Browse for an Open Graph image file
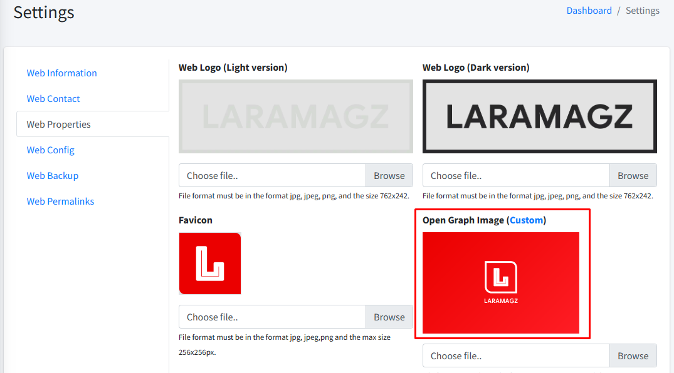Image resolution: width=674 pixels, height=373 pixels. pos(633,356)
